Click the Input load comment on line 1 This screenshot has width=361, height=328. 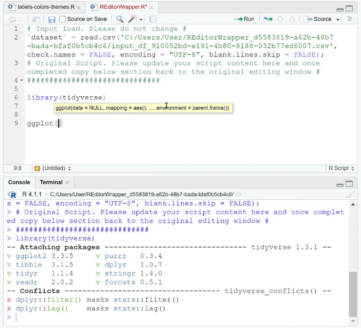tap(106, 29)
